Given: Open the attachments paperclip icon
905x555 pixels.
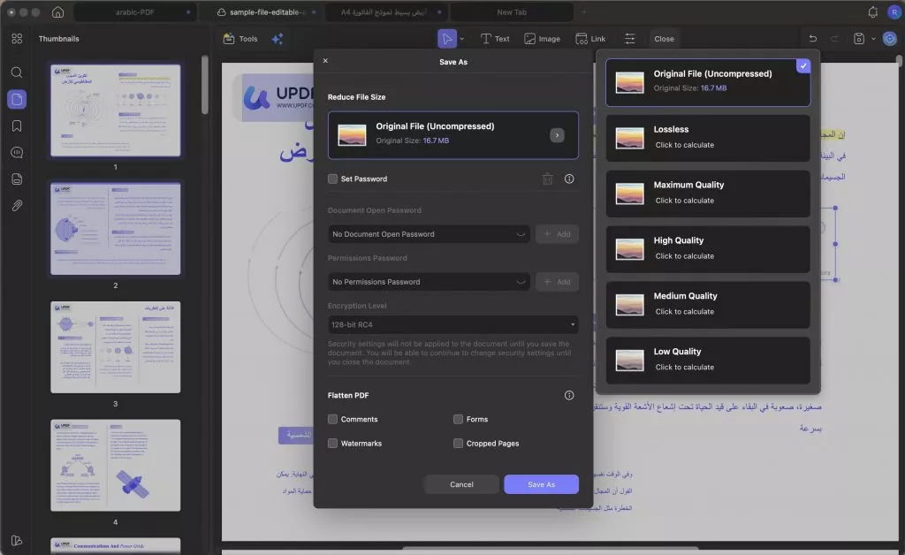Looking at the screenshot, I should click(17, 206).
